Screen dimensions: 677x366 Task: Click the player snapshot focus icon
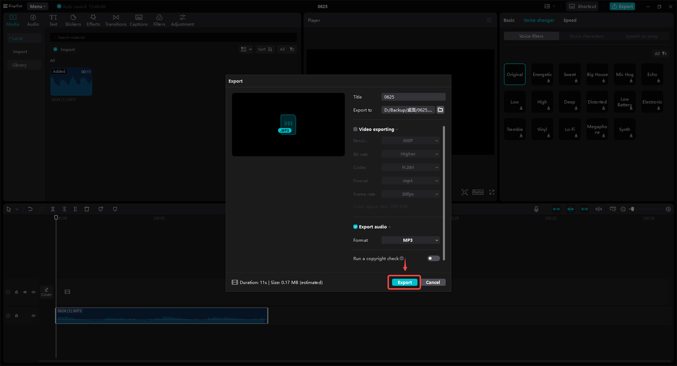pos(464,192)
